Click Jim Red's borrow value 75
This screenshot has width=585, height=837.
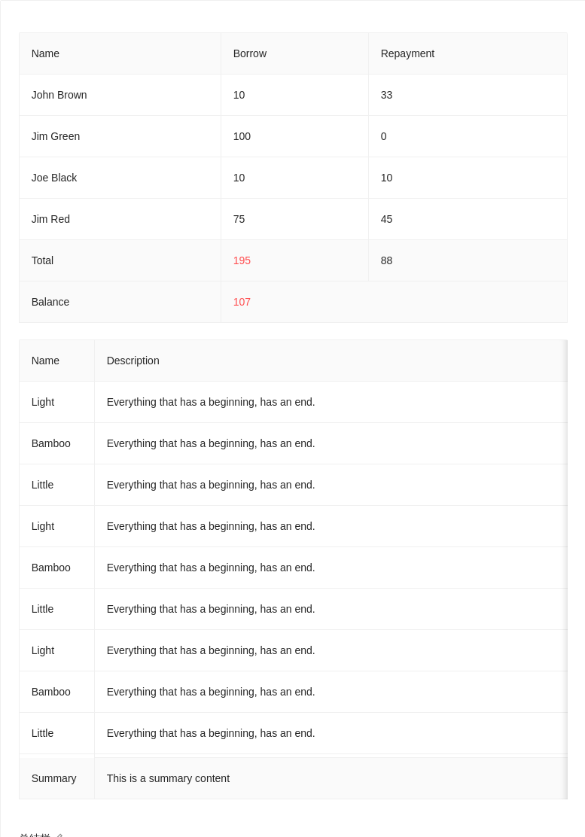[239, 219]
